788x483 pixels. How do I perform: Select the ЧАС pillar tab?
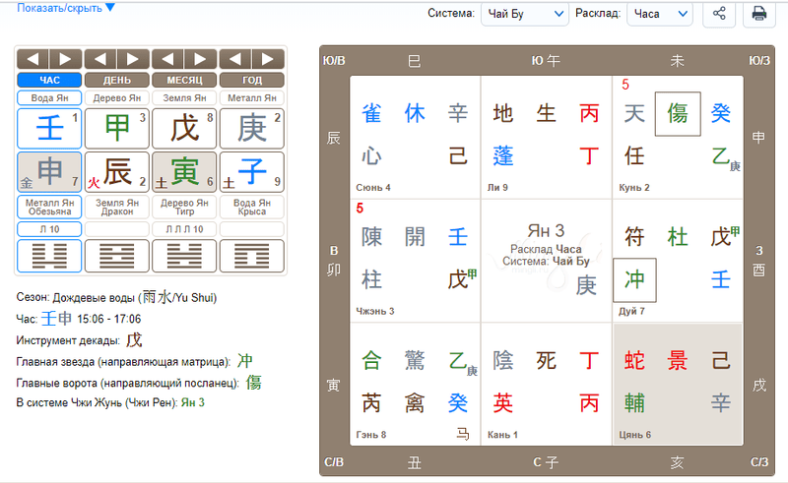[x=50, y=79]
